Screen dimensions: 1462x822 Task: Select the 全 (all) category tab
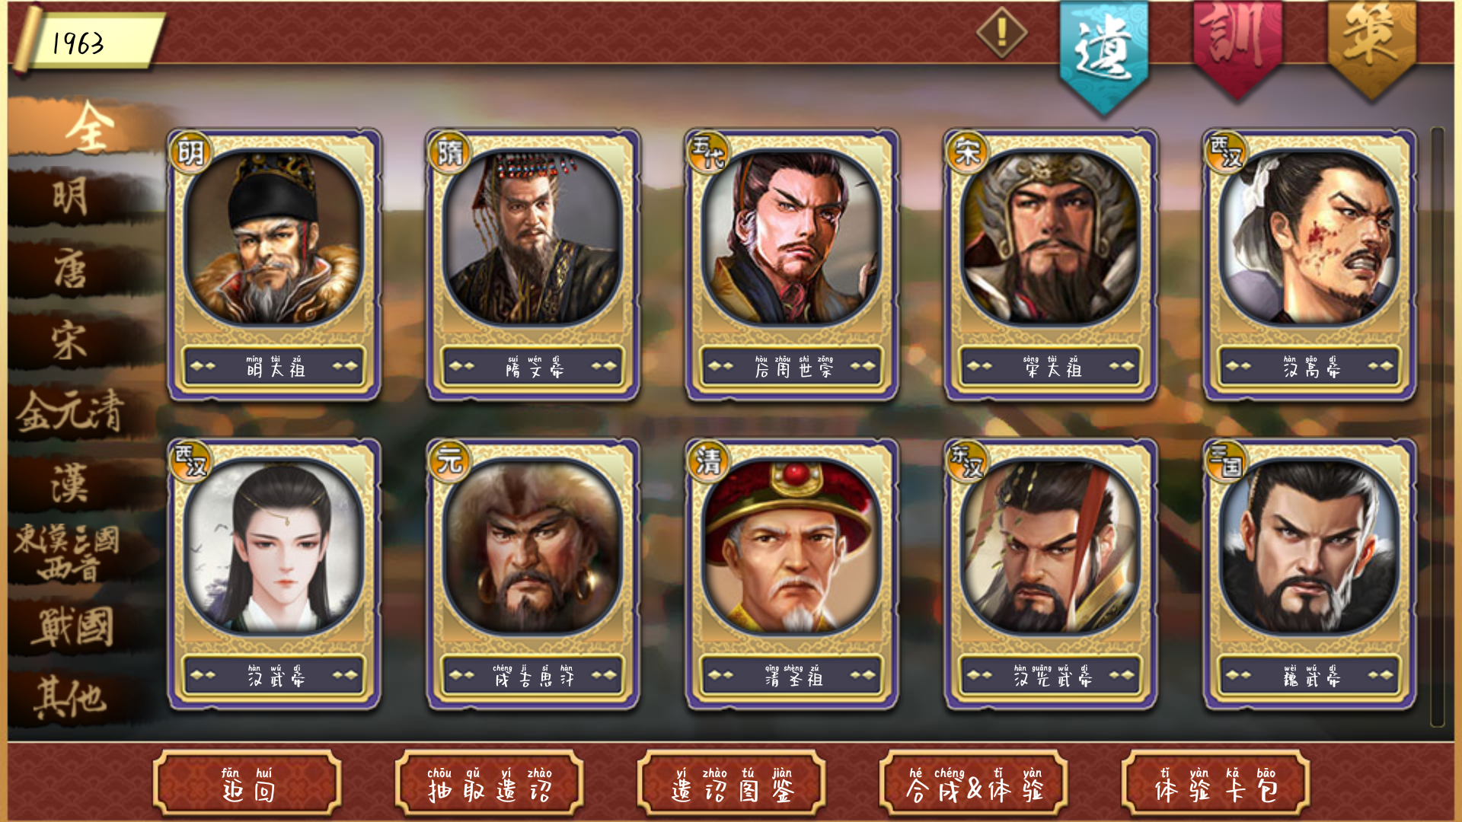88,128
